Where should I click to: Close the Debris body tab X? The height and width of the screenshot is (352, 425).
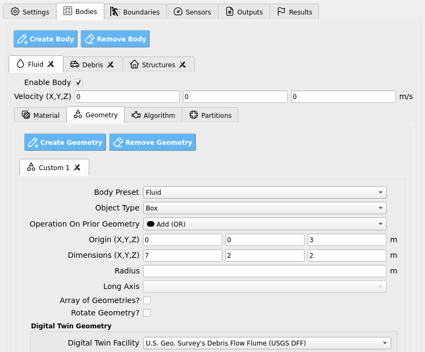[110, 65]
